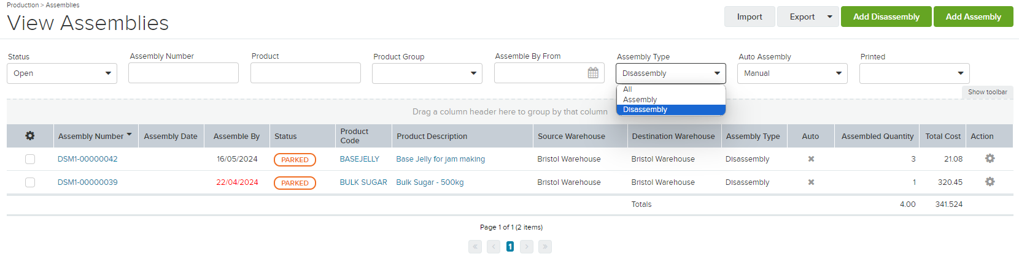This screenshot has width=1019, height=262.
Task: Open assembly link DSM1-00000039
Action: click(x=88, y=182)
